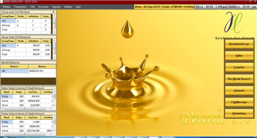
Task: Click the Quotation button
Action: 239,113
